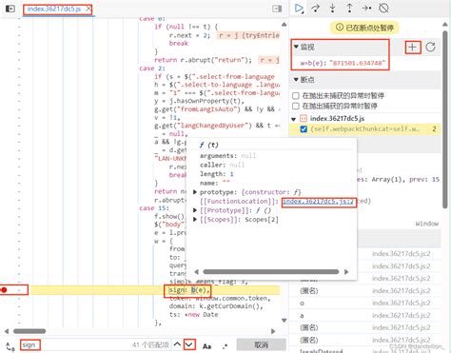Image resolution: width=451 pixels, height=353 pixels.
Task: Toggle the file navigator sidebar icon
Action: (10, 9)
